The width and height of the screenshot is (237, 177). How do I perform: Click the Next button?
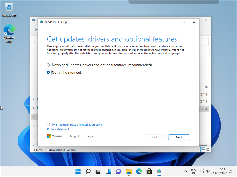pos(179,137)
